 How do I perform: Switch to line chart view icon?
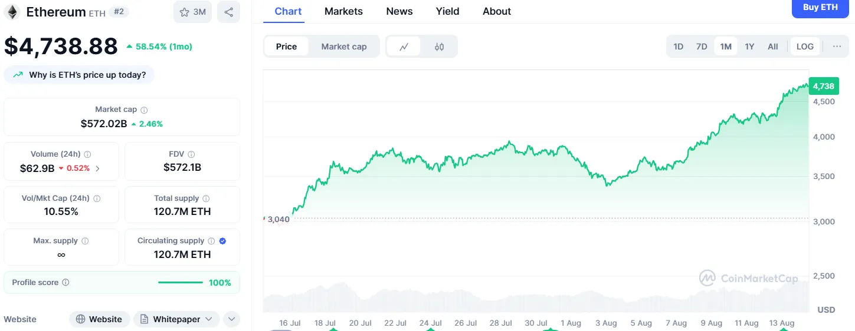(404, 47)
